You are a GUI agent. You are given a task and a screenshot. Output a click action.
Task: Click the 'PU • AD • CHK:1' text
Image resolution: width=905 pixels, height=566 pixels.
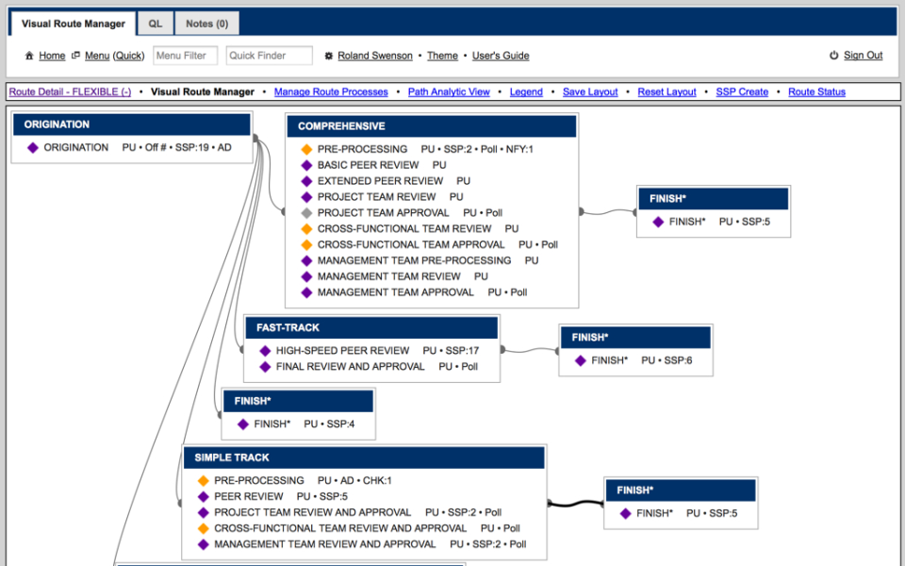pos(354,480)
